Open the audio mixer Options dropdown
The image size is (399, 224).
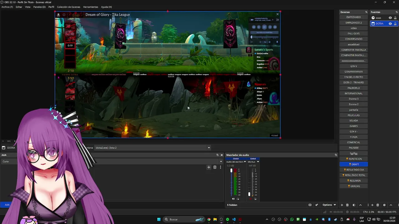pos(329,205)
